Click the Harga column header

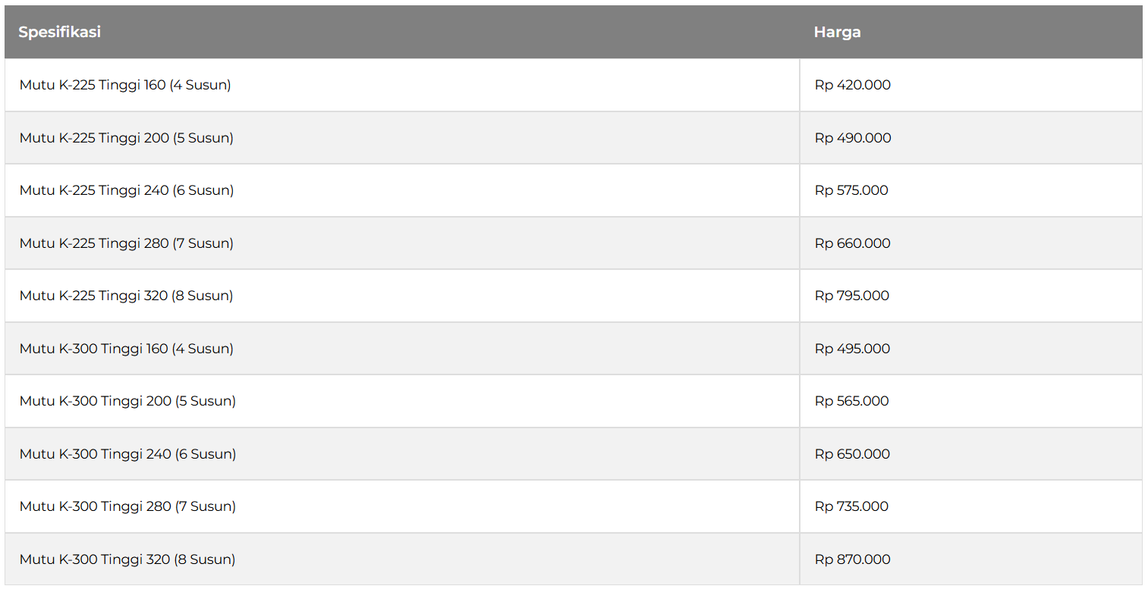coord(971,32)
